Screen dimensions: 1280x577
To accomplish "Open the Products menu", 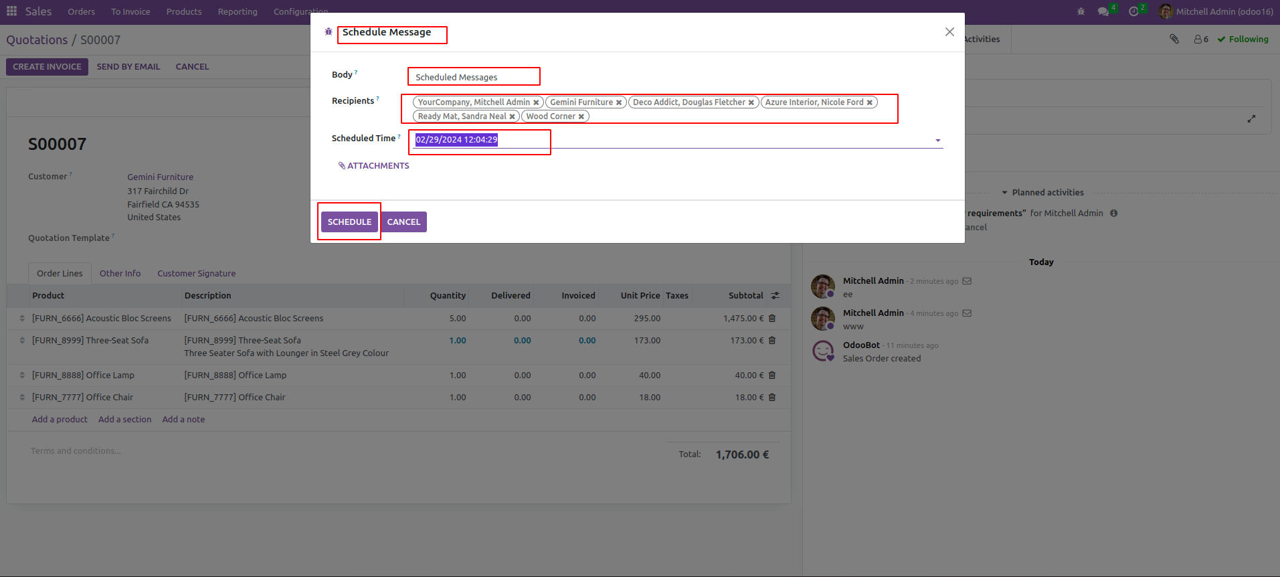I will tap(184, 11).
